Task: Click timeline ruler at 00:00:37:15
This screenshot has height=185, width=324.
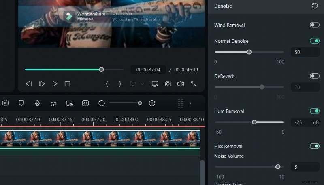Action: point(61,120)
